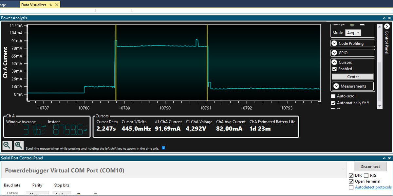Enable the RTS checkbox
Viewport: 393px width, 196px height.
366,175
